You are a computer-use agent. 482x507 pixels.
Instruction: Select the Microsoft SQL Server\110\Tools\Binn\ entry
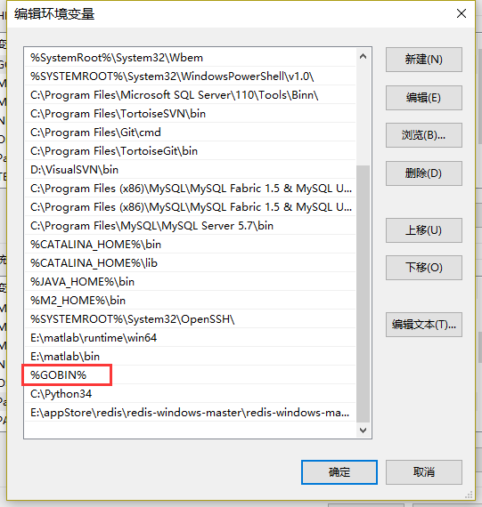point(190,95)
